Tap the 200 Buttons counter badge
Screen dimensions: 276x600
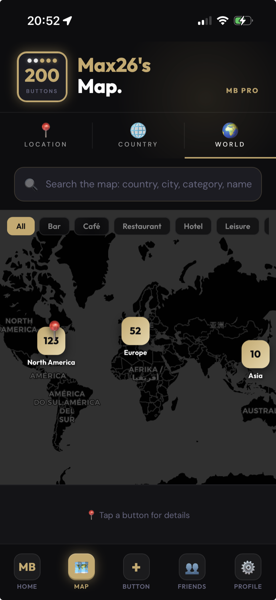(x=42, y=77)
